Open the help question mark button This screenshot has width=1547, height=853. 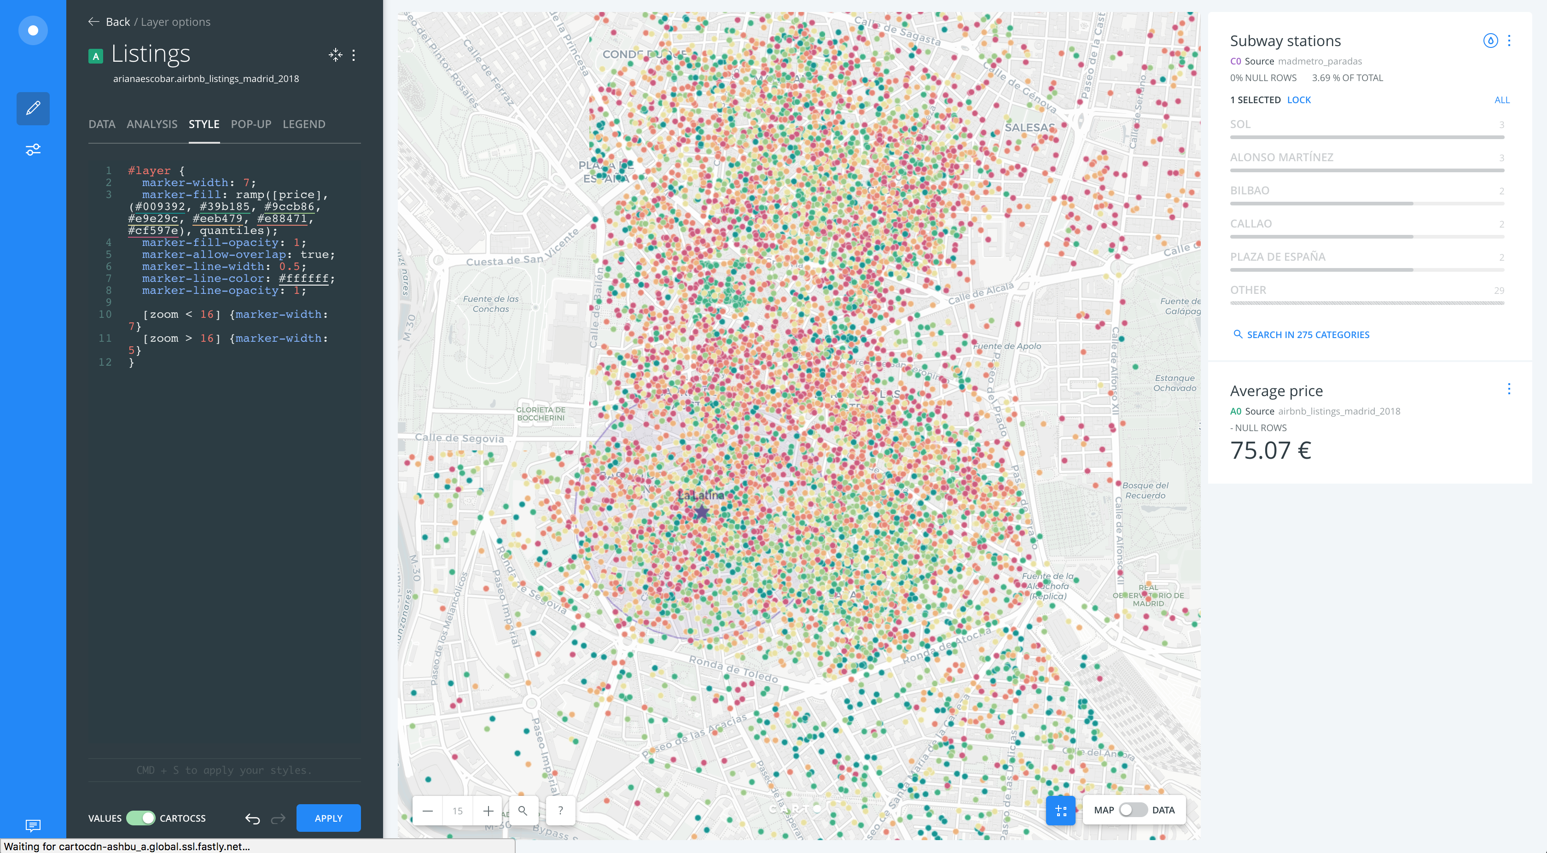pyautogui.click(x=560, y=810)
